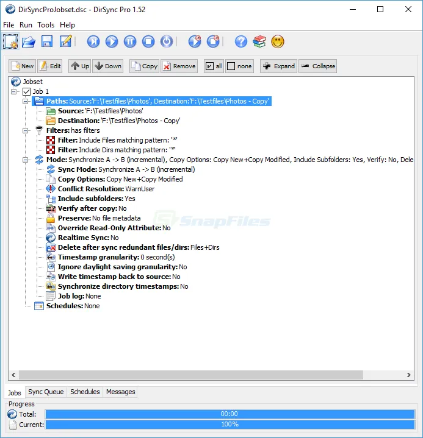Select the Jobs tab

coord(15,392)
